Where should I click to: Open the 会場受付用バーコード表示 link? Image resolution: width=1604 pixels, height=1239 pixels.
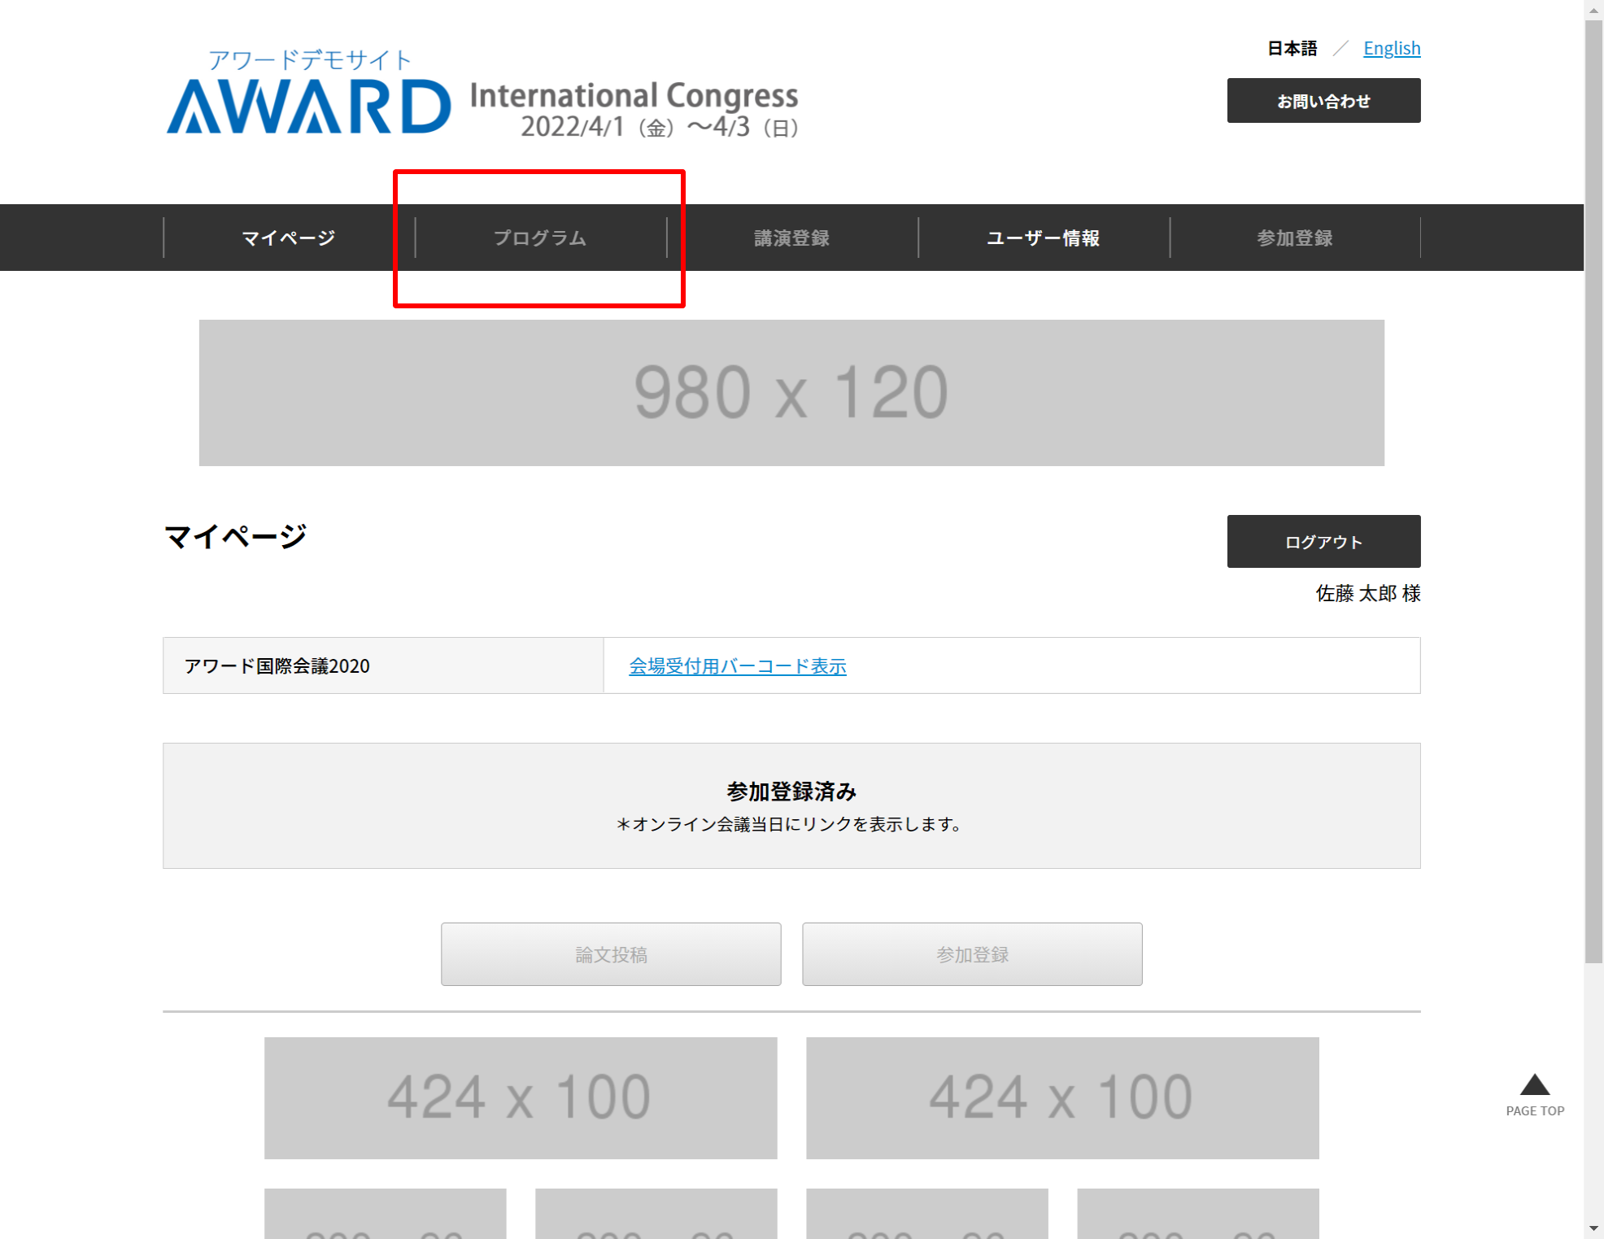point(737,666)
